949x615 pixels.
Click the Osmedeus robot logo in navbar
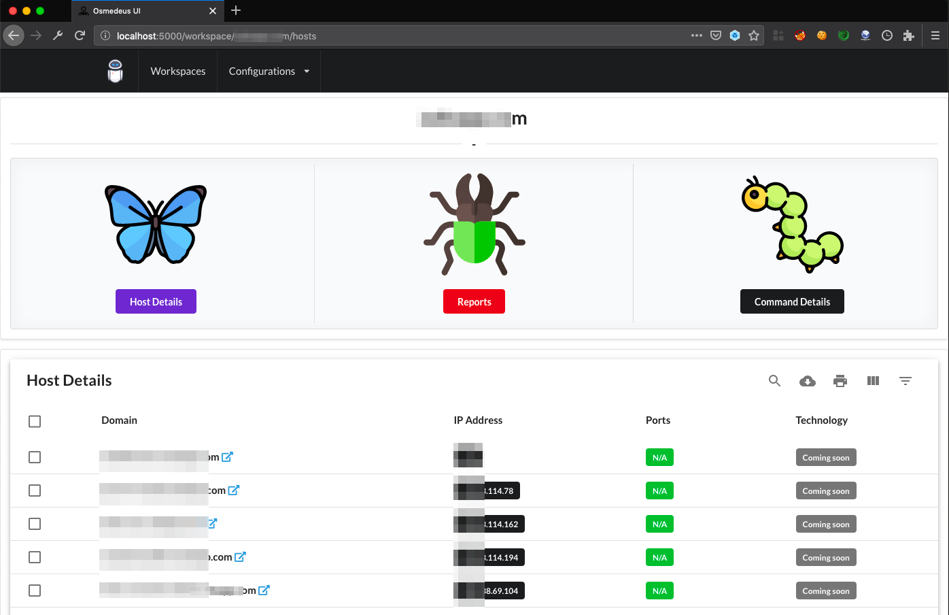(114, 71)
